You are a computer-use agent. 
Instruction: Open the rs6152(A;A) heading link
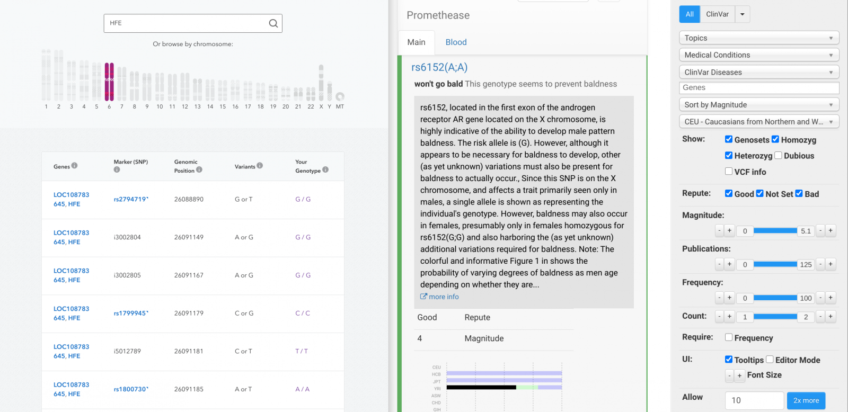coord(439,67)
